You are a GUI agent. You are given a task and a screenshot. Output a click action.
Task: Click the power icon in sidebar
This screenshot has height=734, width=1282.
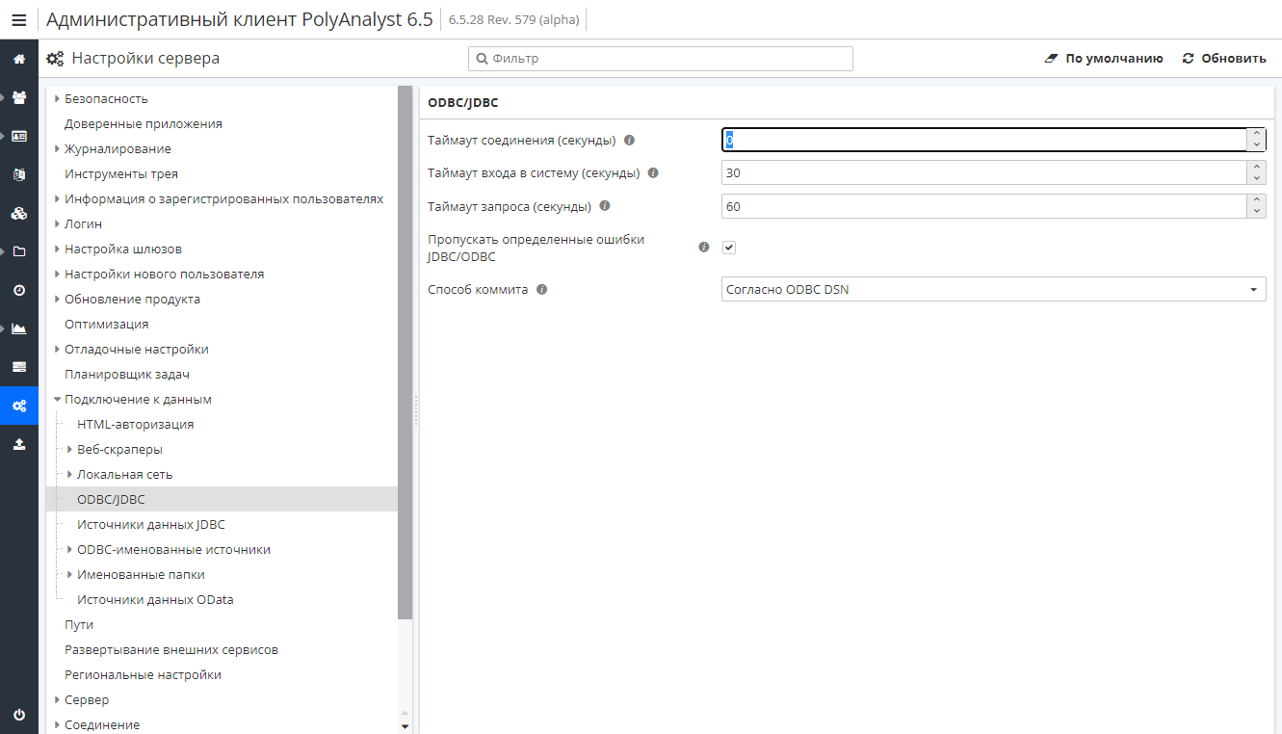pos(19,715)
